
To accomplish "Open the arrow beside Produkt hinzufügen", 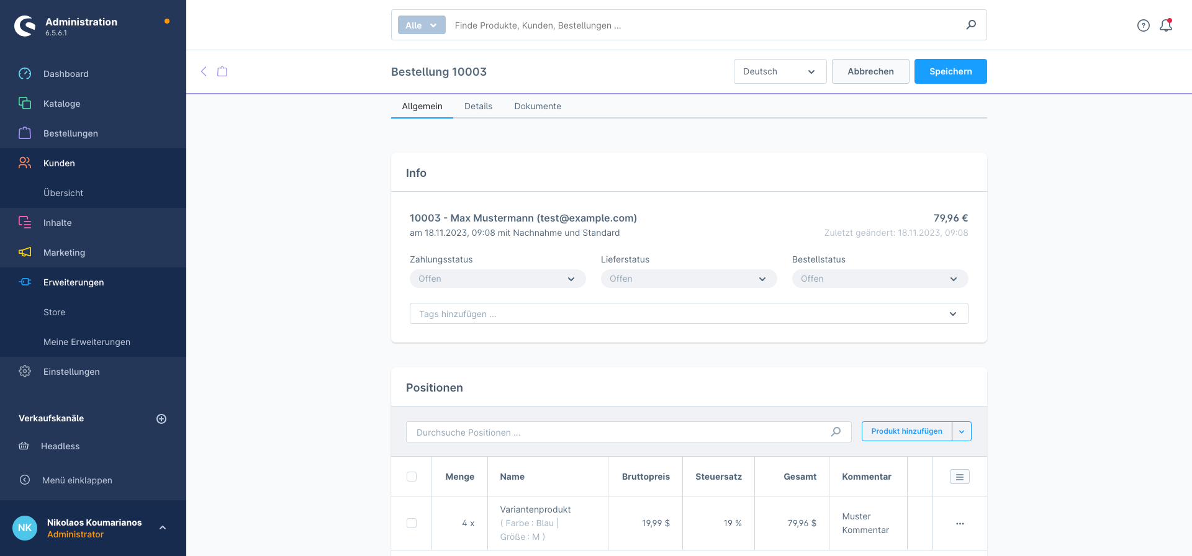I will click(x=962, y=431).
